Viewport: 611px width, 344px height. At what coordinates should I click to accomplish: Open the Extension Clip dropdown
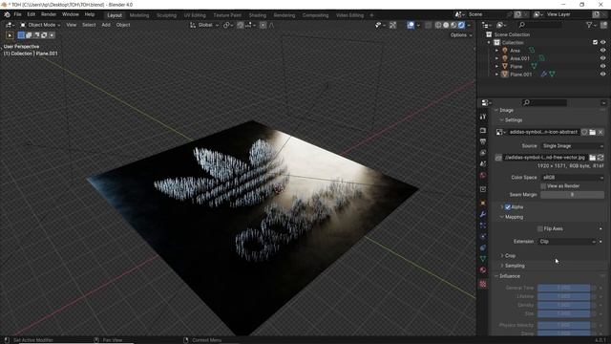[x=567, y=242]
